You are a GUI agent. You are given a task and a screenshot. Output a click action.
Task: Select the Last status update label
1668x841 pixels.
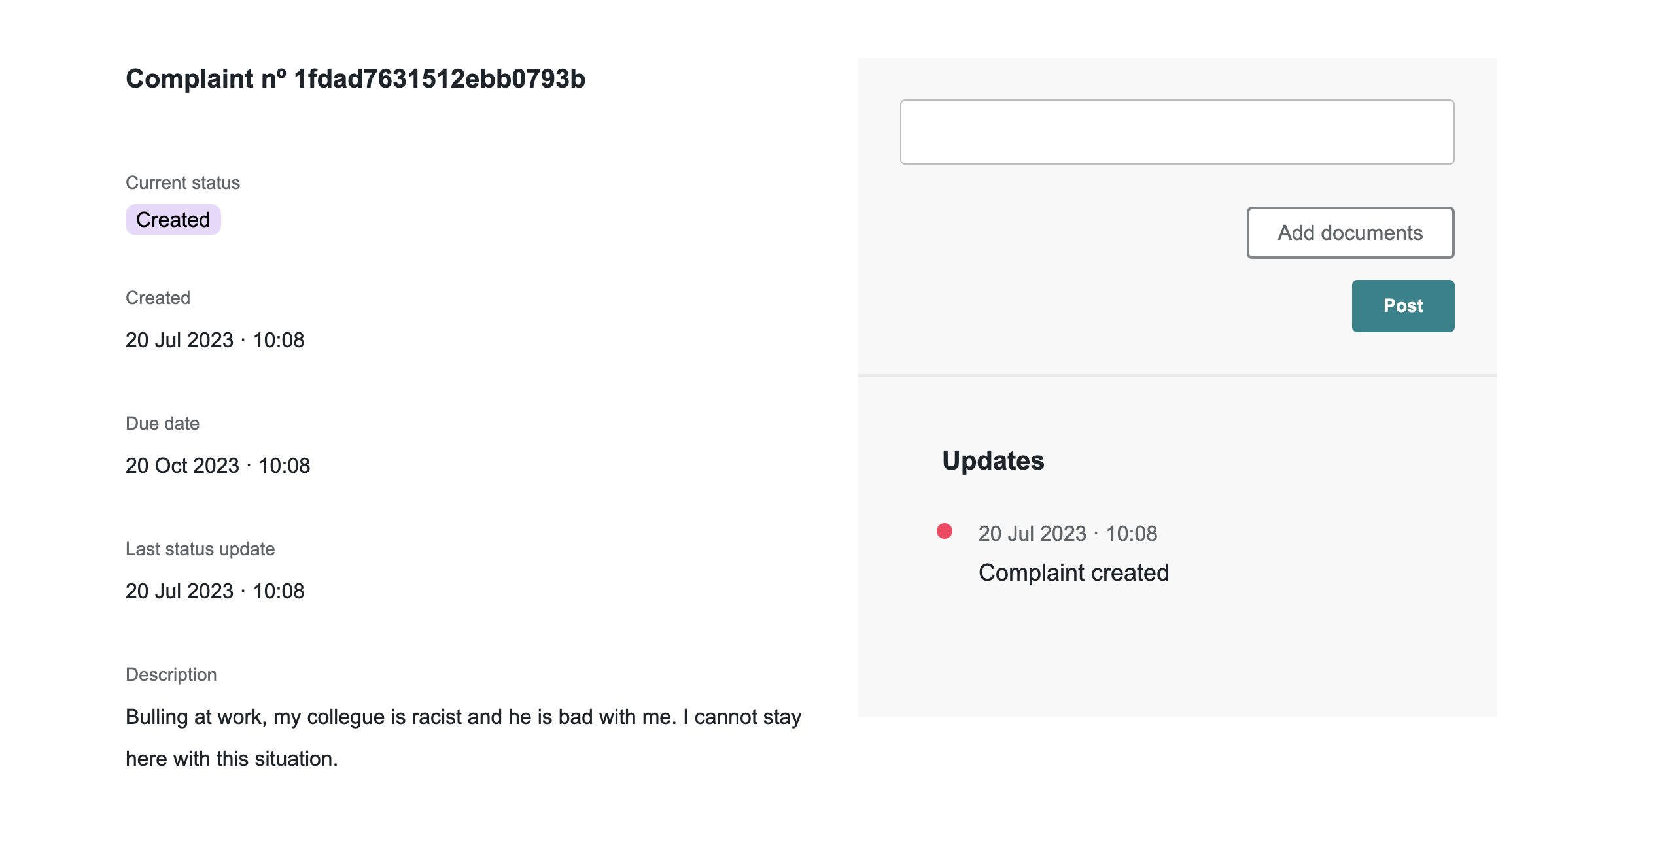(200, 549)
